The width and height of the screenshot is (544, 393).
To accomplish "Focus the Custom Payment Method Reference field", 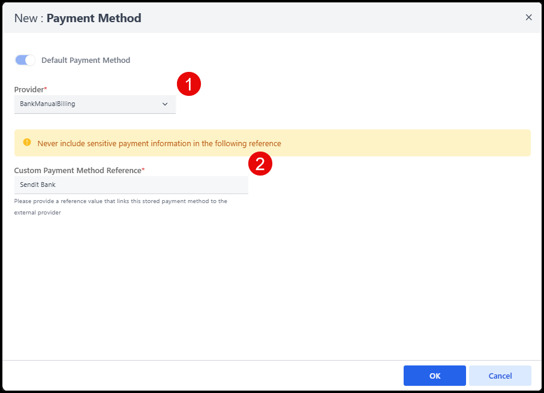I will [x=131, y=185].
